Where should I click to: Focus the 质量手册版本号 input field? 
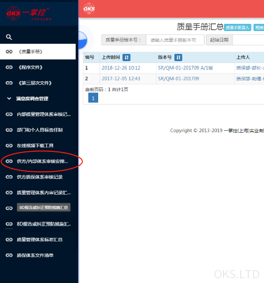[175, 40]
